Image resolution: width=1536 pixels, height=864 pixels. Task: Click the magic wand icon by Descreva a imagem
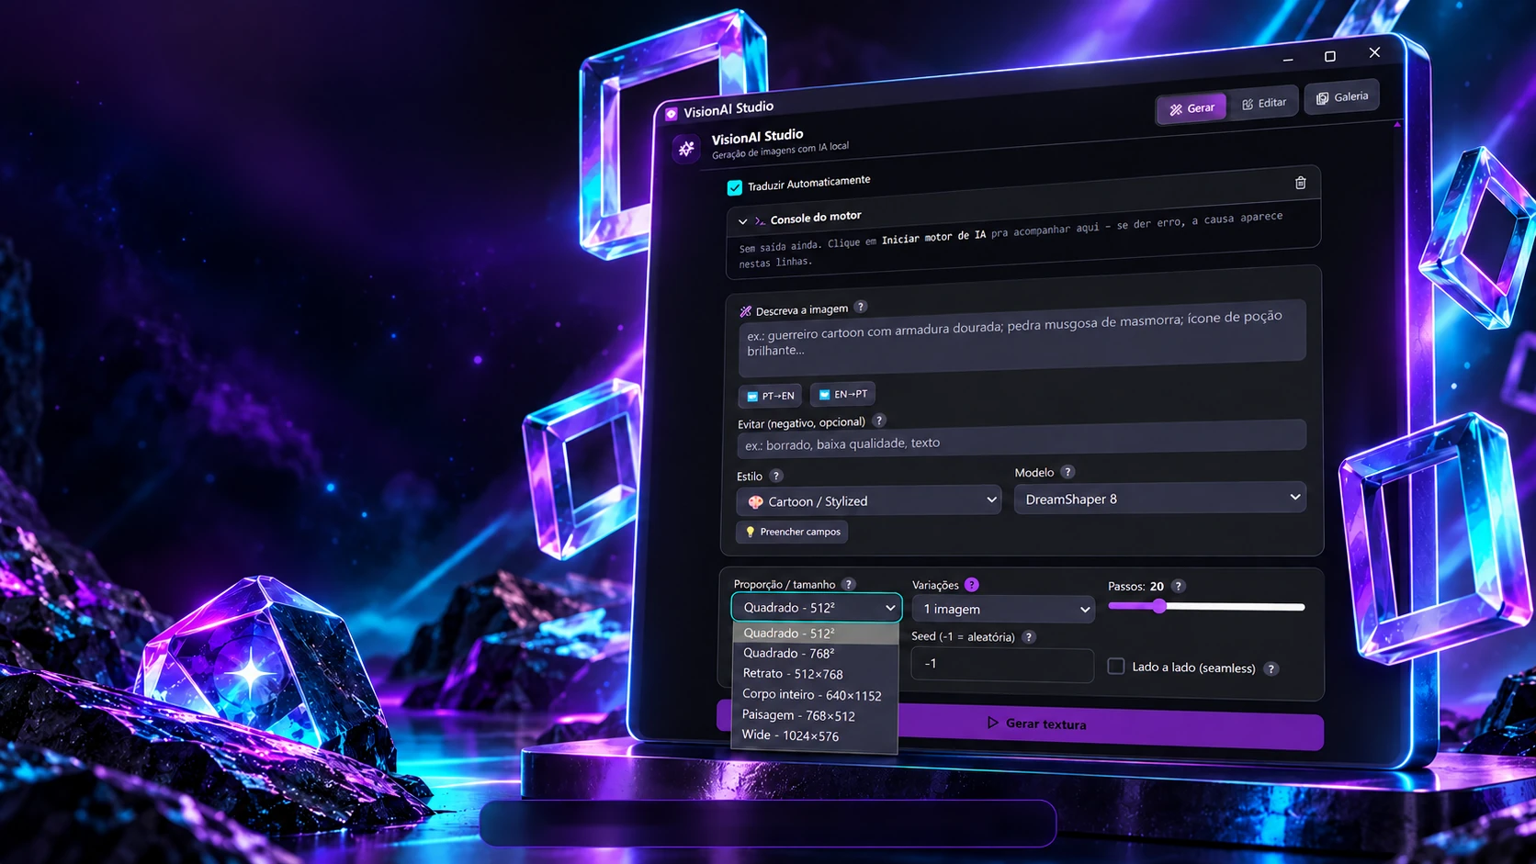(745, 311)
